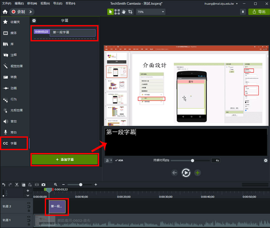This screenshot has height=228, width=270.
Task: Click the green 添加字幕 button
Action: pyautogui.click(x=64, y=159)
